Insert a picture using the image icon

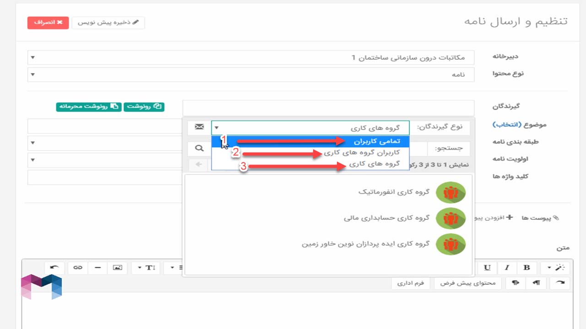[x=117, y=268]
